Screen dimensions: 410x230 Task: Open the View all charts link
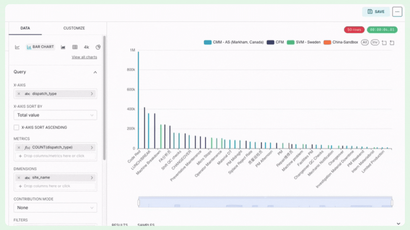[x=84, y=57]
